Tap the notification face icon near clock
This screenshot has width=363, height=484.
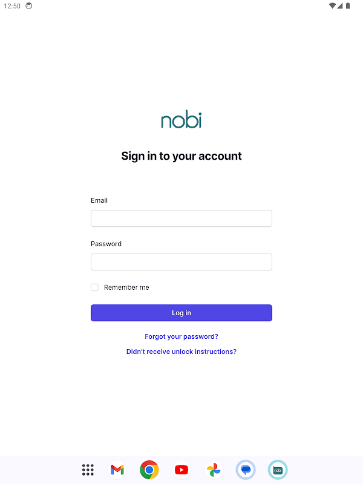(28, 6)
